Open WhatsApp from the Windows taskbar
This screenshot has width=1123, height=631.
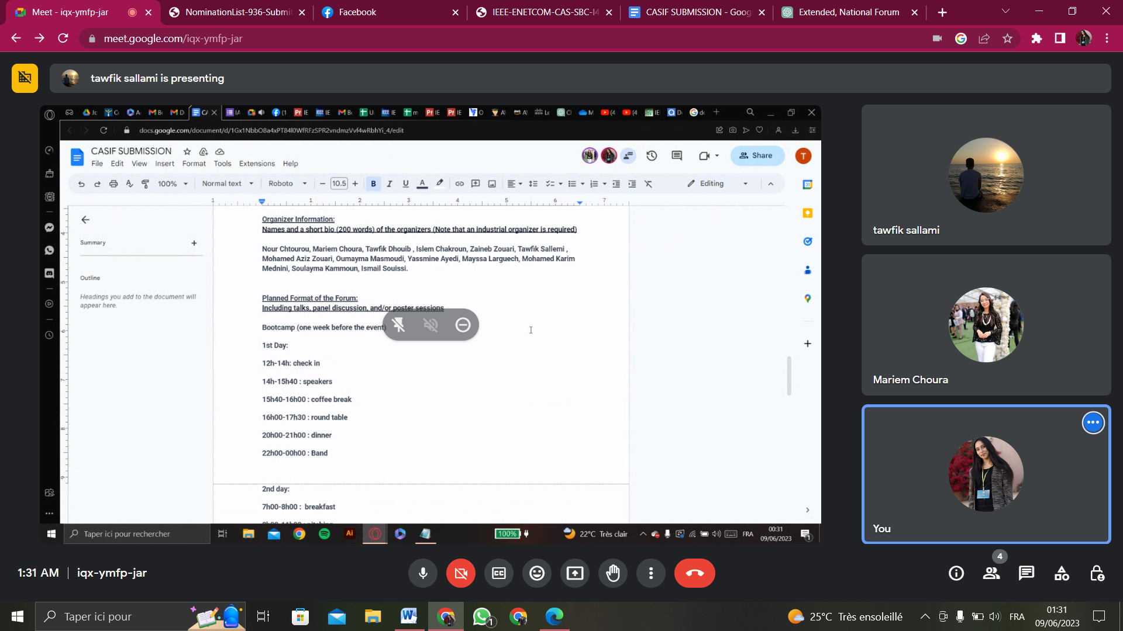pos(482,616)
